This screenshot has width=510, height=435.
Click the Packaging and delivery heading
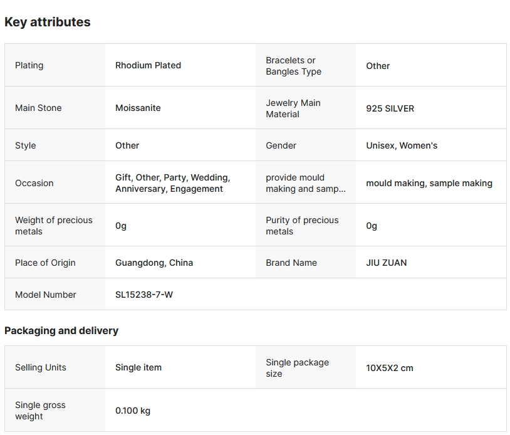click(x=61, y=330)
